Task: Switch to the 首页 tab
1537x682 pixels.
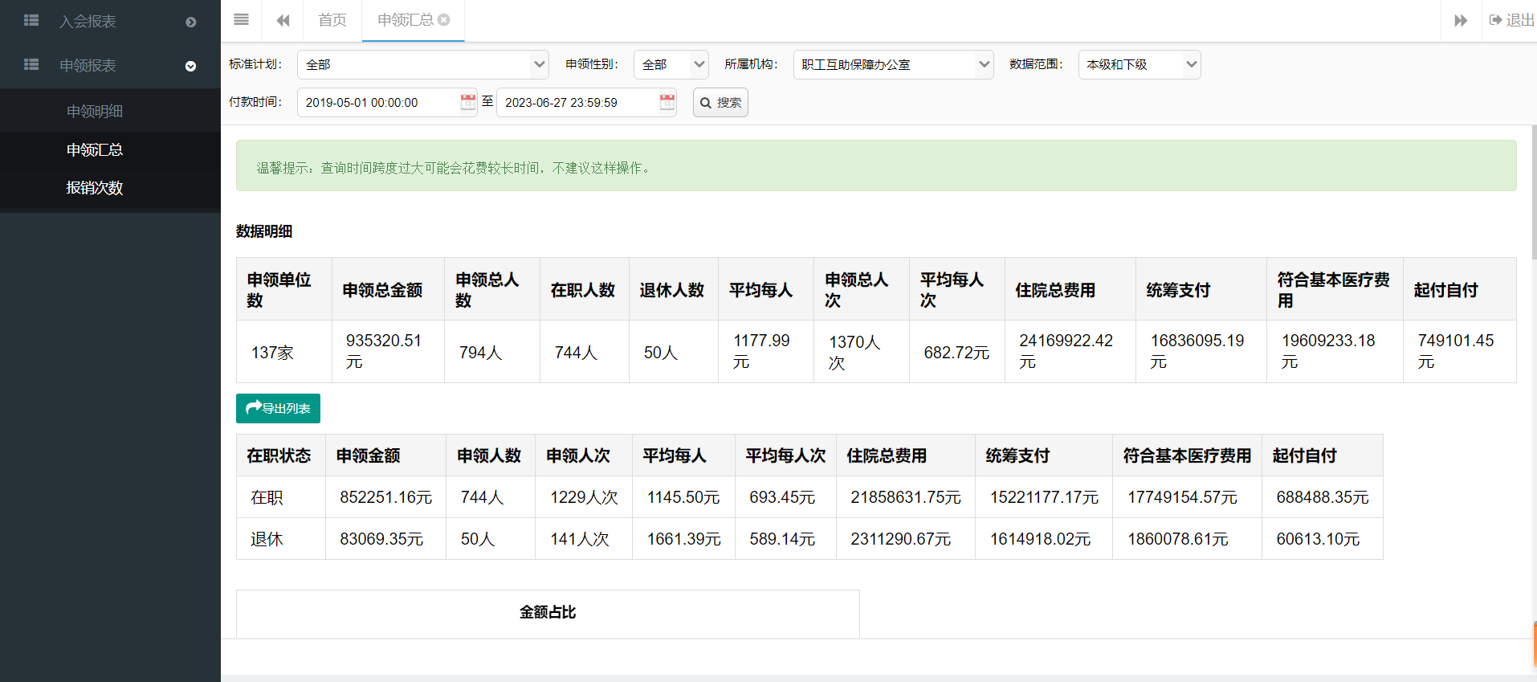Action: tap(332, 20)
